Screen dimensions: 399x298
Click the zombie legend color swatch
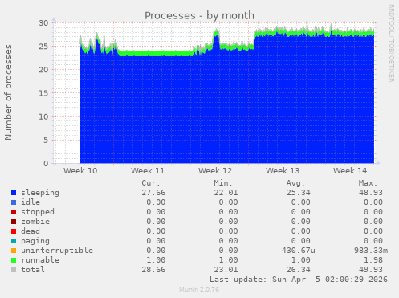tap(14, 222)
